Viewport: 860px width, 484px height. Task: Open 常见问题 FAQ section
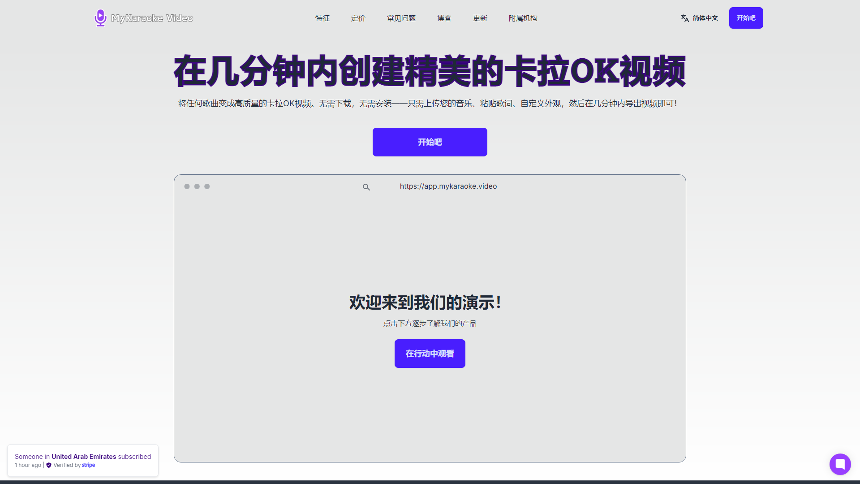click(x=401, y=18)
